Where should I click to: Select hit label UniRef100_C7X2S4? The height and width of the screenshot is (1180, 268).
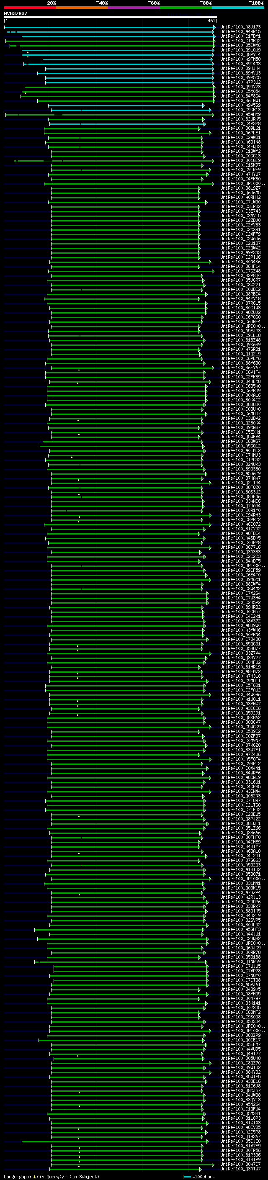tap(240, 593)
